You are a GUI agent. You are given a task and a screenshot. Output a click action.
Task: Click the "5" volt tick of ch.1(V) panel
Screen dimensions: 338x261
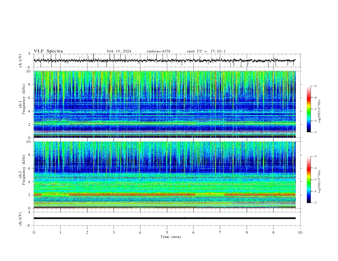pos(29,54)
